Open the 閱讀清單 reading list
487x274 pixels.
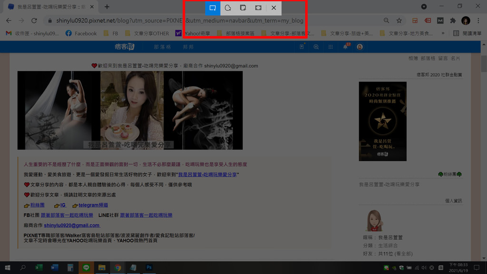click(x=468, y=33)
